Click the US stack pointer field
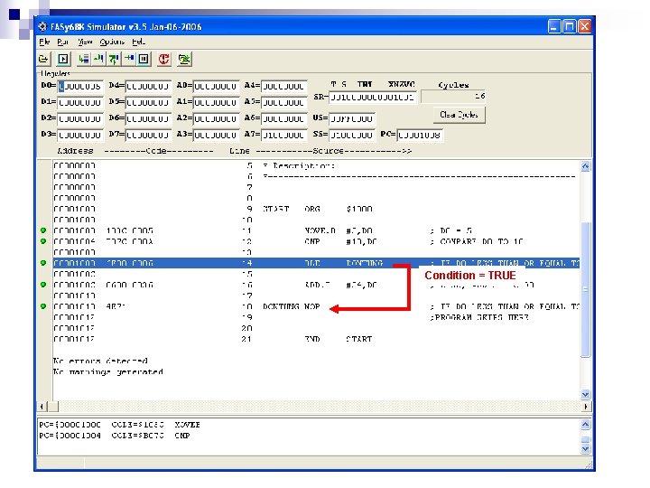The width and height of the screenshot is (650, 488). click(352, 118)
